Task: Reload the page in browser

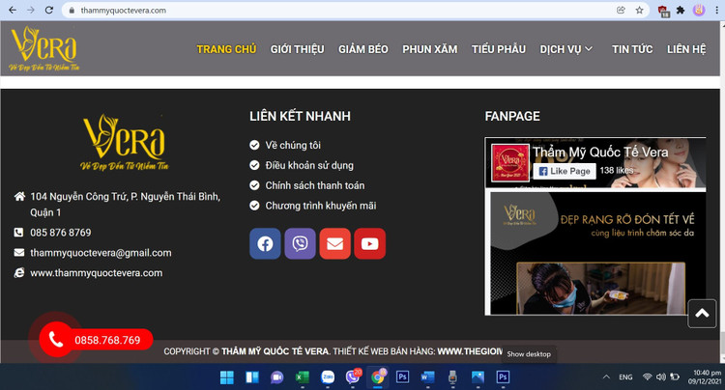Action: [48, 10]
